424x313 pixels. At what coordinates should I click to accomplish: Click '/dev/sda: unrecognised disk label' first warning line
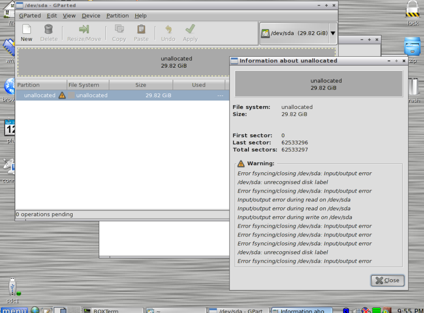tap(283, 182)
